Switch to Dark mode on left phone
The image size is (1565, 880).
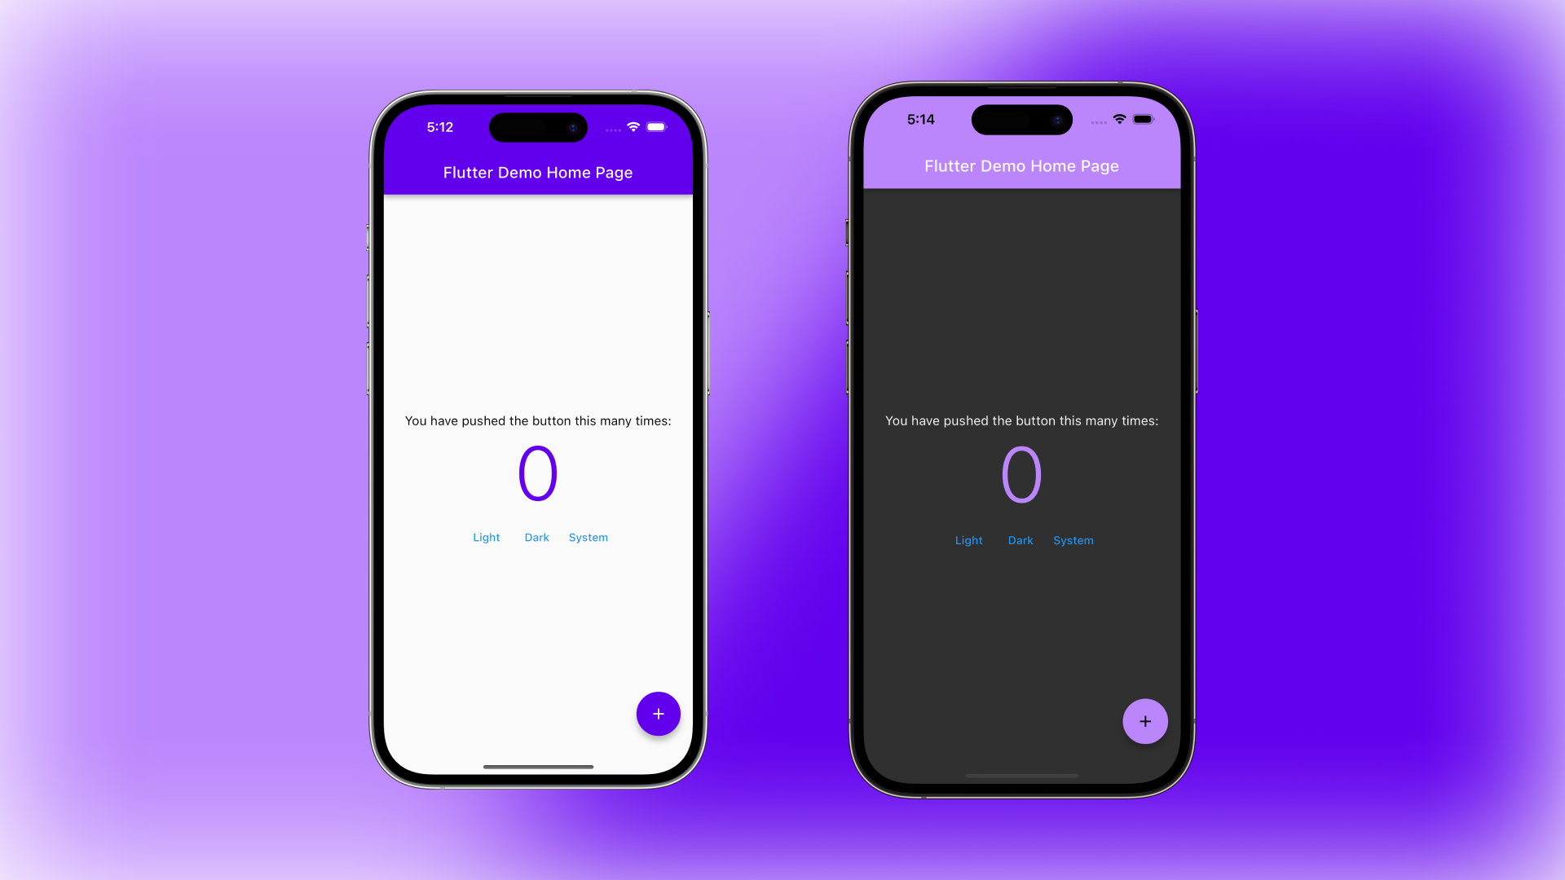tap(536, 537)
